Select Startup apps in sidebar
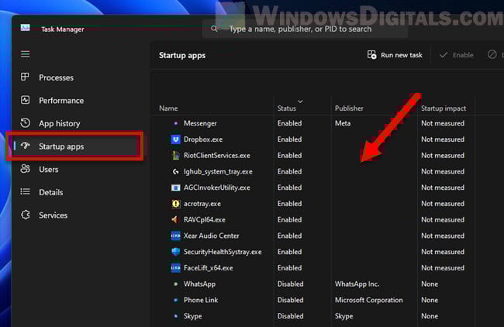The width and height of the screenshot is (504, 327). coord(77,146)
